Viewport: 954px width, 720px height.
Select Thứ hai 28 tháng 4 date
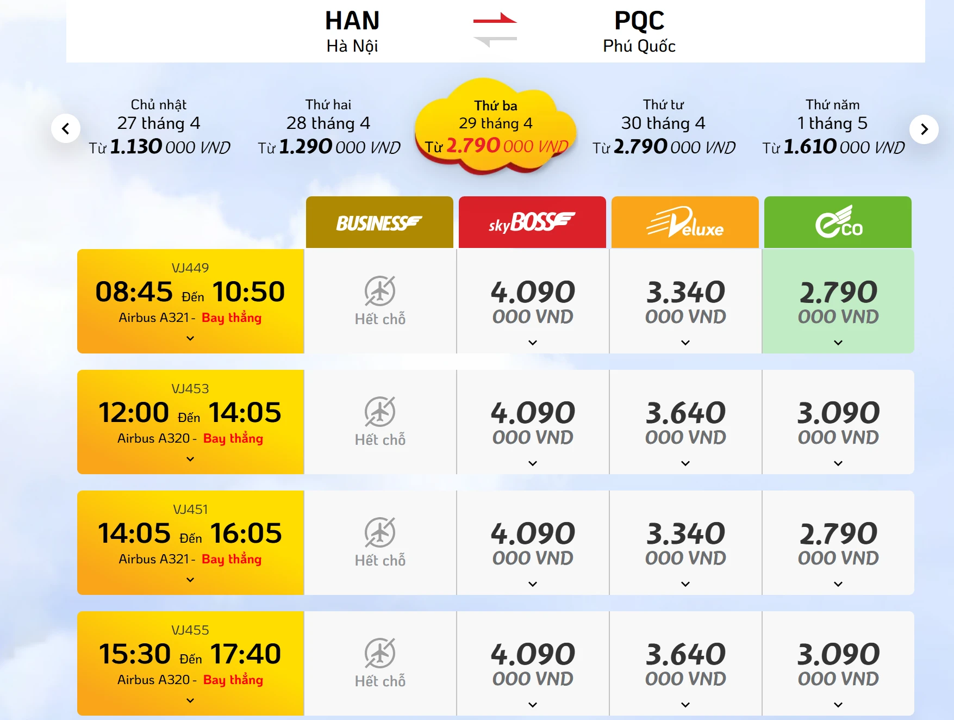pyautogui.click(x=328, y=127)
